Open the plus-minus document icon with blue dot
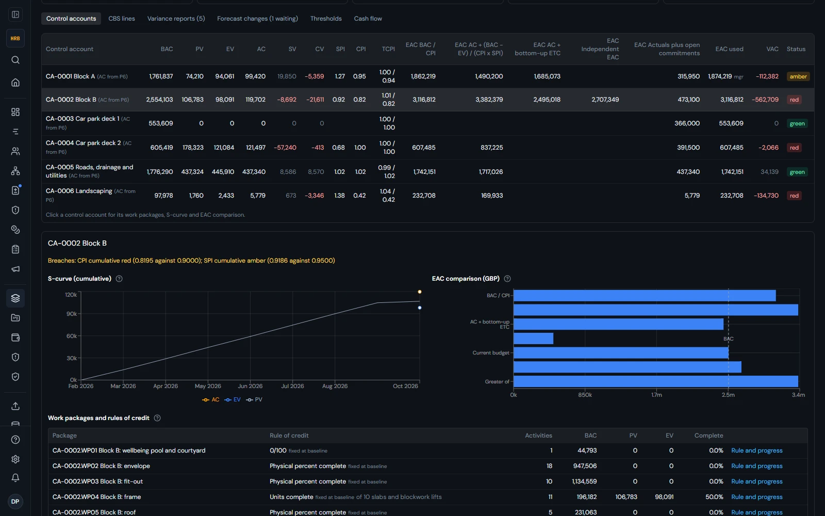Screen dimensions: 825x516 pos(15,190)
